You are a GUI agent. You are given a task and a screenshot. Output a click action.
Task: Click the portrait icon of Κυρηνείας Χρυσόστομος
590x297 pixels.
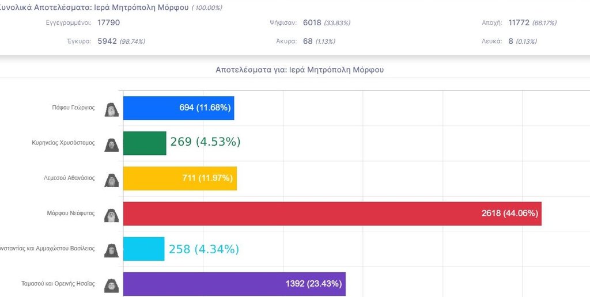111,144
